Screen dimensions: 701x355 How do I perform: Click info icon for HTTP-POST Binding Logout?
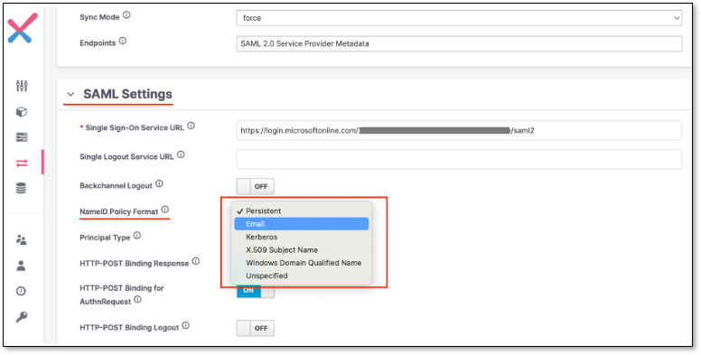pyautogui.click(x=185, y=326)
